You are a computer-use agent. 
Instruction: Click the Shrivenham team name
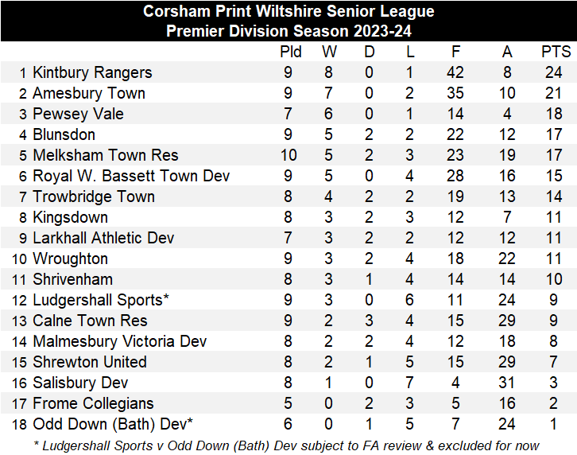[x=72, y=279]
